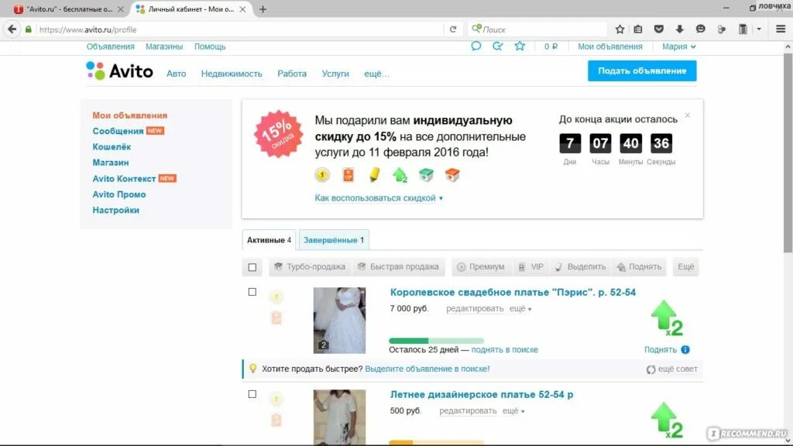Click the info icon next to Поднять
The height and width of the screenshot is (446, 793).
point(685,349)
